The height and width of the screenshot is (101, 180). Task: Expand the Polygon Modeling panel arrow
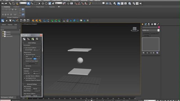click(19, 17)
